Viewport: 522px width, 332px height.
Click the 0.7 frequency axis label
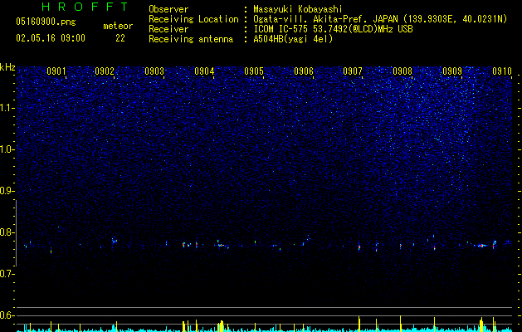(7, 274)
